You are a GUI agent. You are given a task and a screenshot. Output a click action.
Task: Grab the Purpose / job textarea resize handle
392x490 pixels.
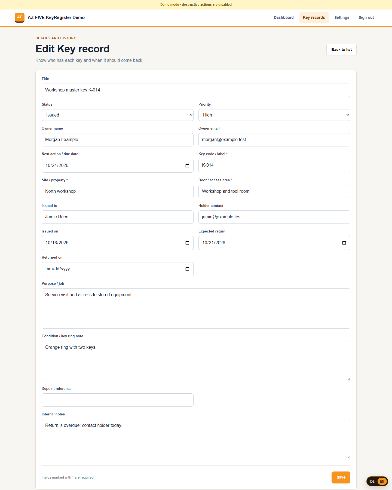[348, 326]
